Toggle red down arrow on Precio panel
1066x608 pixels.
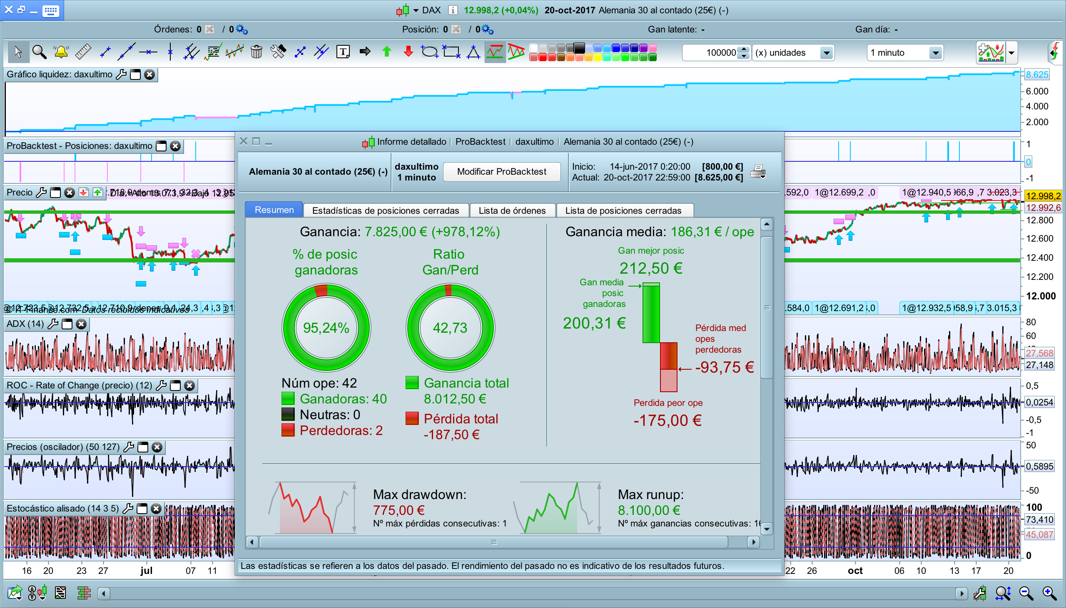[x=84, y=193]
